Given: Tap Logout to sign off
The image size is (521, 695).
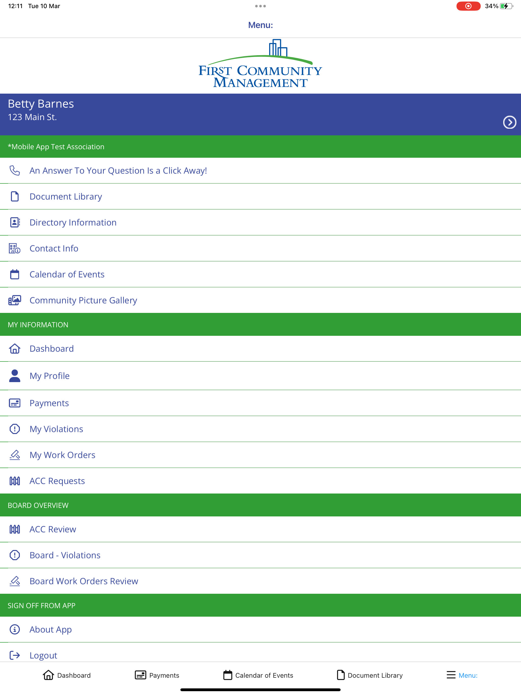Looking at the screenshot, I should coord(260,653).
